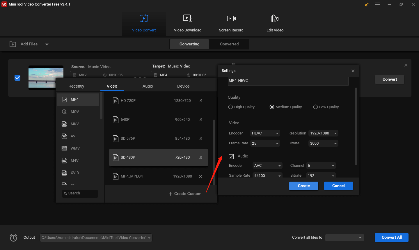Select Medium Quality option
419x250 pixels.
286,107
